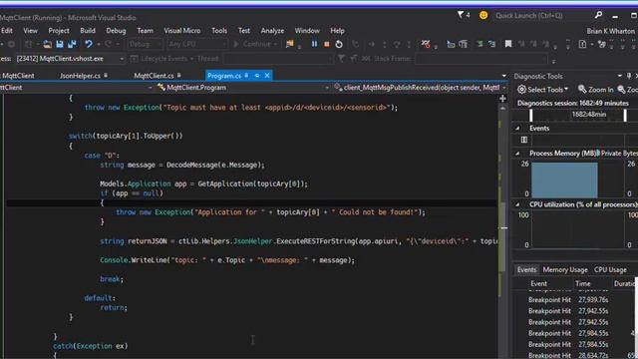Image resolution: width=638 pixels, height=359 pixels.
Task: Open MqttClient.Program class navigation dropdown
Action: click(x=243, y=88)
